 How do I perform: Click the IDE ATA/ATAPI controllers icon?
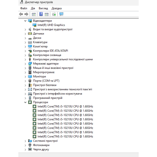click(30, 51)
